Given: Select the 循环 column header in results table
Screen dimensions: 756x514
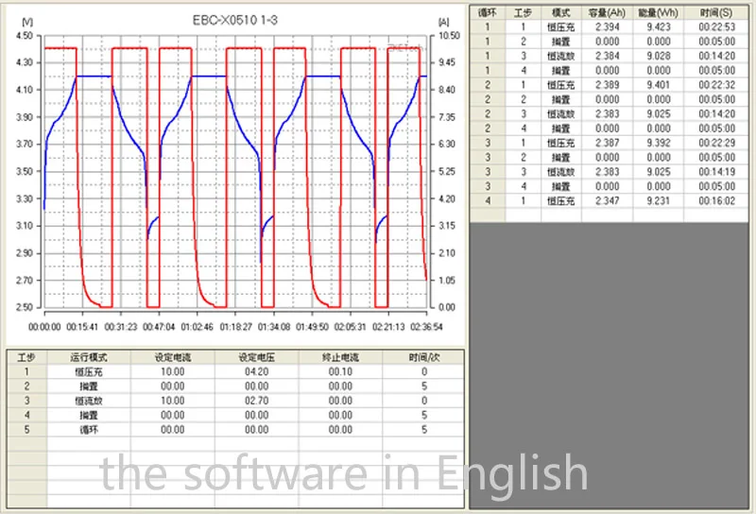Looking at the screenshot, I should (x=488, y=13).
